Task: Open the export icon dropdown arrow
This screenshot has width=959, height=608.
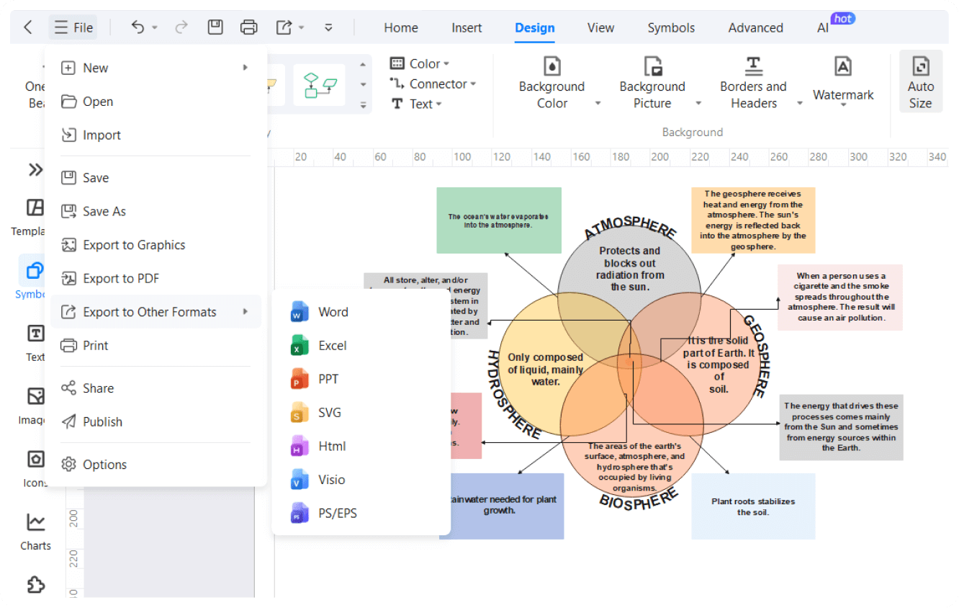Action: click(x=301, y=28)
